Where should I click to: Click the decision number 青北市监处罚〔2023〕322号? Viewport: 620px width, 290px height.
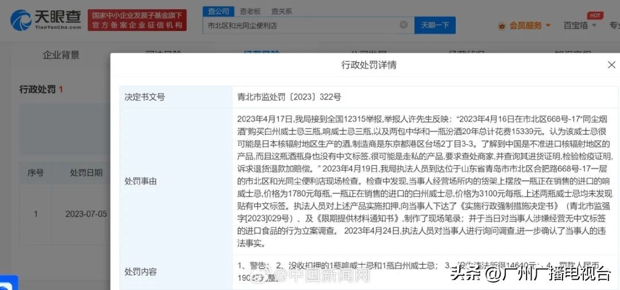pos(289,97)
